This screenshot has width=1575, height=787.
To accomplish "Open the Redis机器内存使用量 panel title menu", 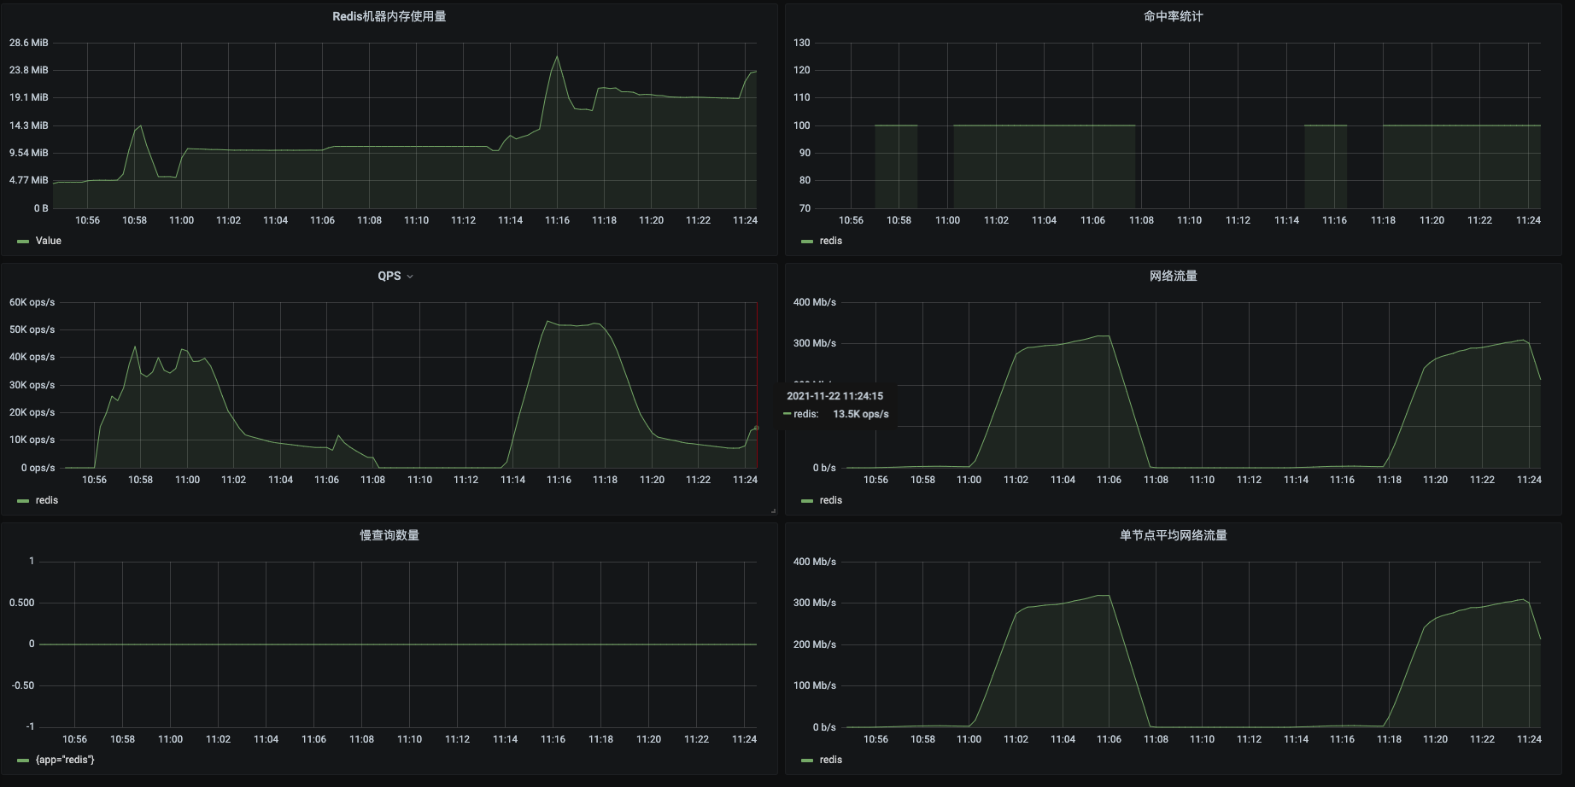I will click(389, 16).
